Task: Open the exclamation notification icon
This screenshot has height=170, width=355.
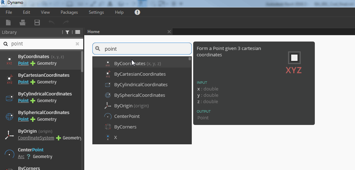Action: click(x=137, y=12)
